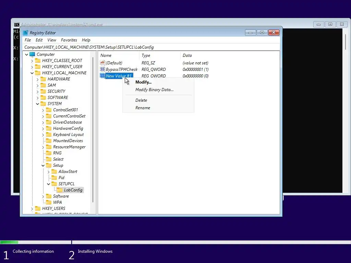
Task: Open the Help menu
Action: (86, 40)
